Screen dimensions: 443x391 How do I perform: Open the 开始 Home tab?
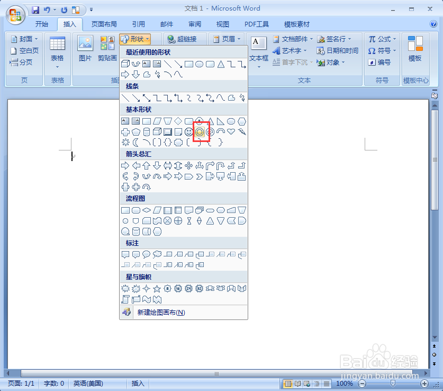41,24
